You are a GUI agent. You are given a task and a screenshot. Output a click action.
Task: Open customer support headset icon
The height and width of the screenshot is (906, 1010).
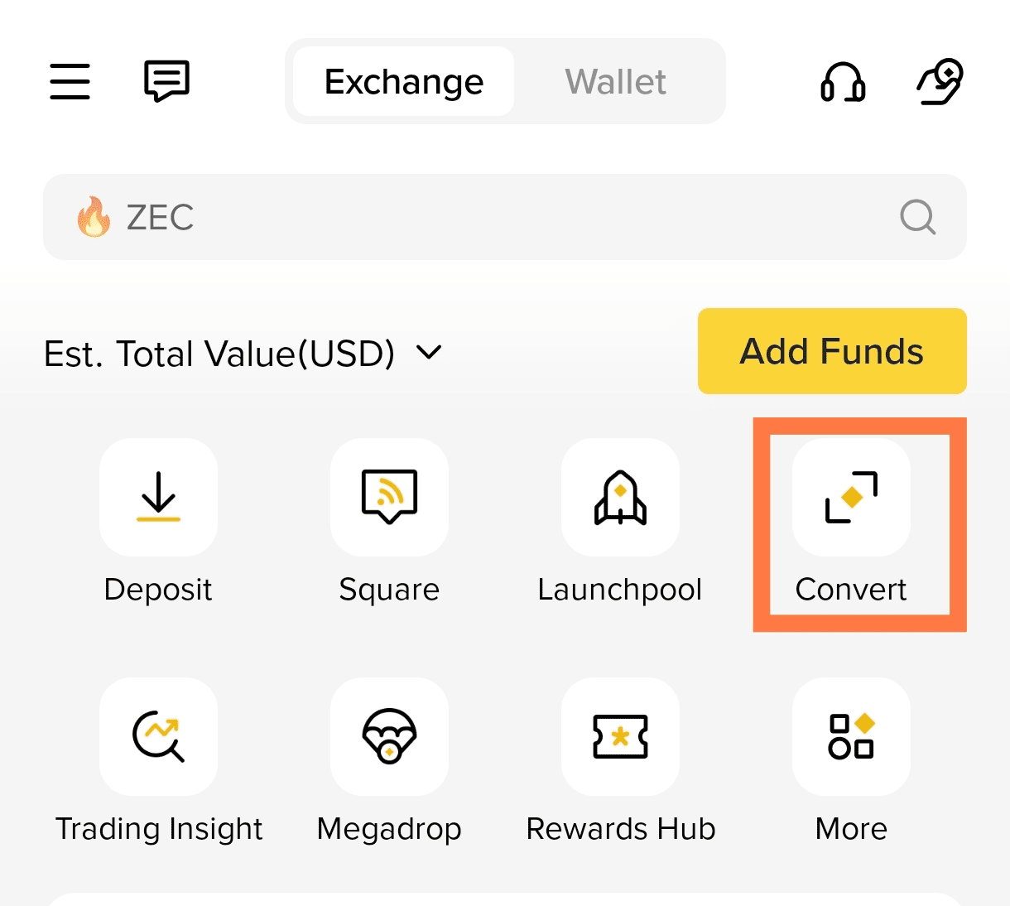coord(843,82)
